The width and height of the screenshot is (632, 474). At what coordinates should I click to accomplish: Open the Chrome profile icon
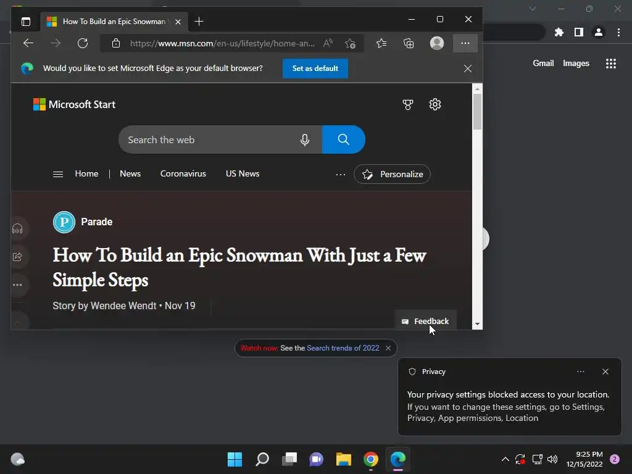(599, 32)
